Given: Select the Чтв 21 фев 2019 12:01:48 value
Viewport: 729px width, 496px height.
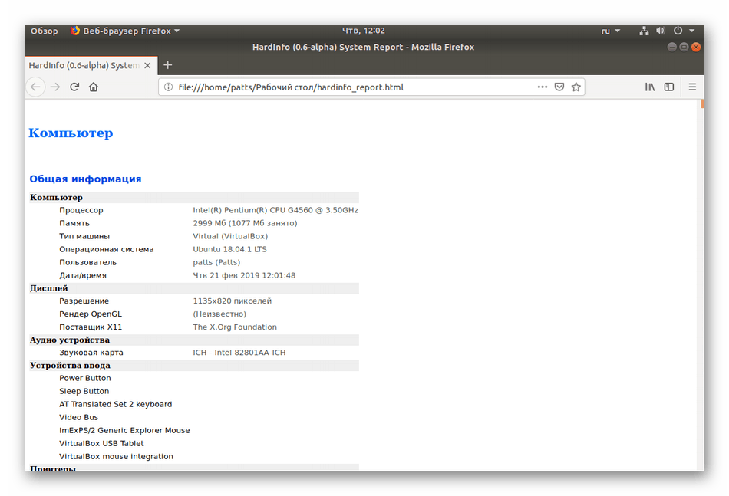Looking at the screenshot, I should pos(244,275).
